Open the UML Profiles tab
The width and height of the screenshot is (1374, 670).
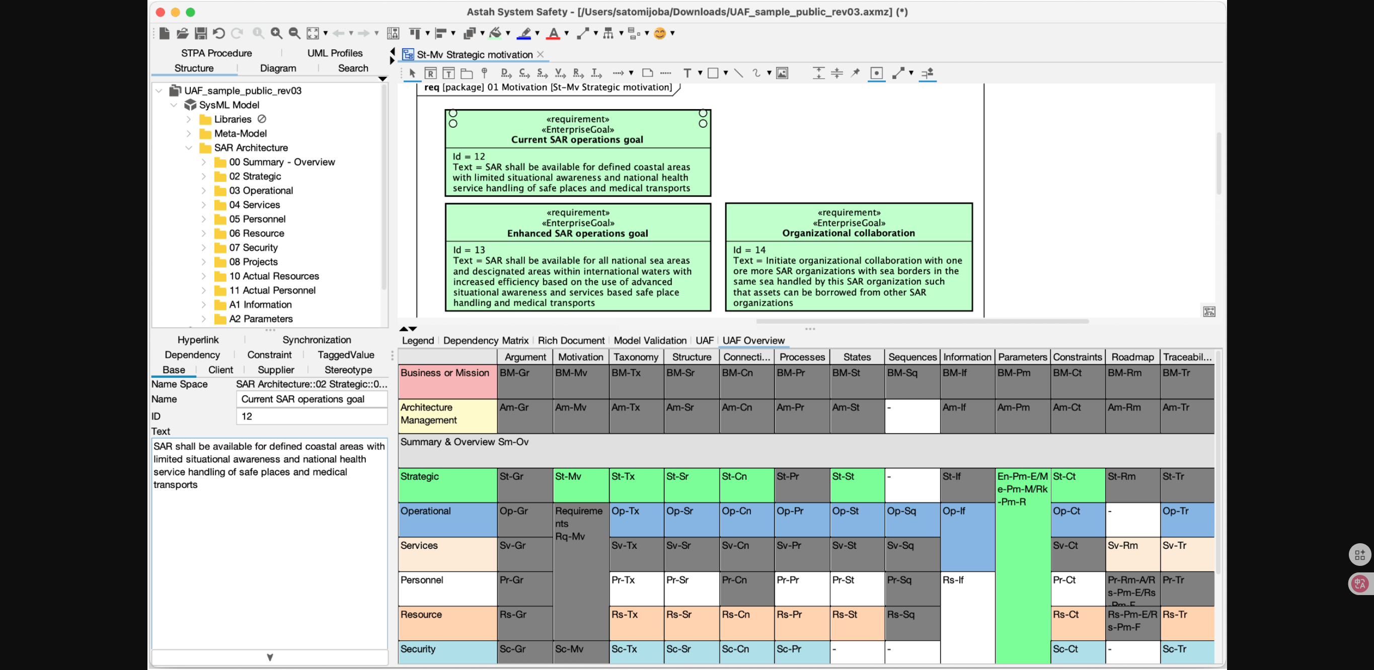click(x=334, y=53)
